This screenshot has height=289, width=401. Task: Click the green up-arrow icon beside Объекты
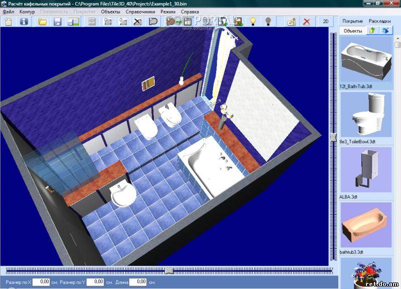[372, 31]
